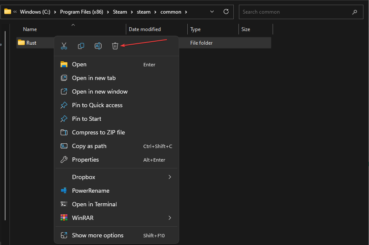Click the Delete trash can icon
Screen dimensions: 369x245
point(115,46)
